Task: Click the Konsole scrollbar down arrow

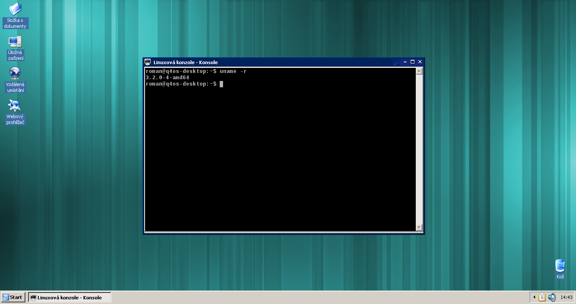Action: tap(419, 228)
